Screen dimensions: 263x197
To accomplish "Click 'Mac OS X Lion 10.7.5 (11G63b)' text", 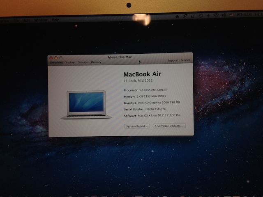I will point(159,115).
